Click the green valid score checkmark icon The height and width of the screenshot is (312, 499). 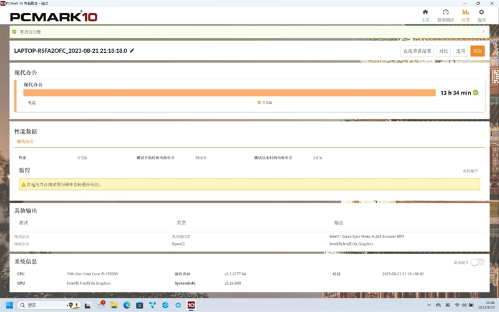point(14,32)
